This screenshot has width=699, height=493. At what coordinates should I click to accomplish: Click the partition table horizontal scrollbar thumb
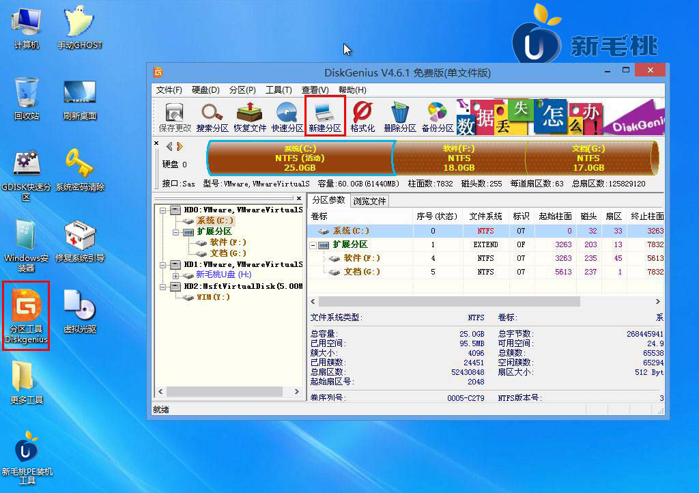tap(449, 302)
